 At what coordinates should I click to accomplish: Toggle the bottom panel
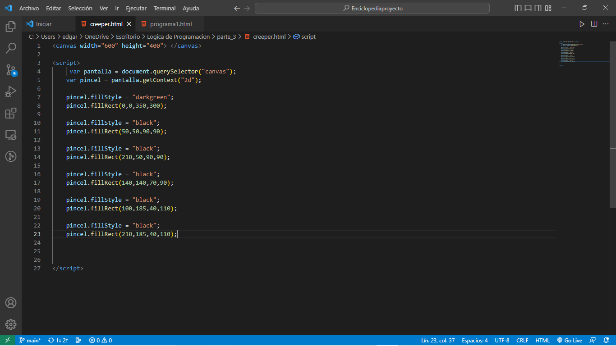click(x=528, y=8)
